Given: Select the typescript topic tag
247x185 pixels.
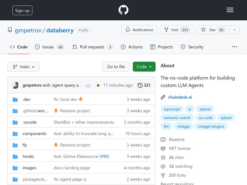Looking at the screenshot, I should click(x=172, y=109).
